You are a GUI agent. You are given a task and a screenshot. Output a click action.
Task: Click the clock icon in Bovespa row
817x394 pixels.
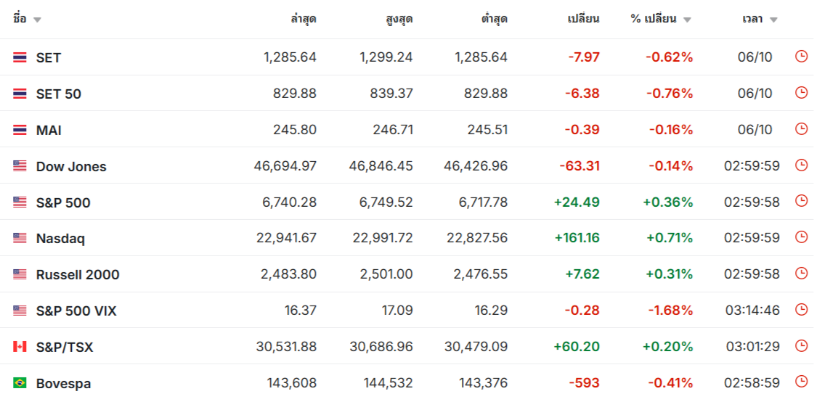pyautogui.click(x=801, y=382)
